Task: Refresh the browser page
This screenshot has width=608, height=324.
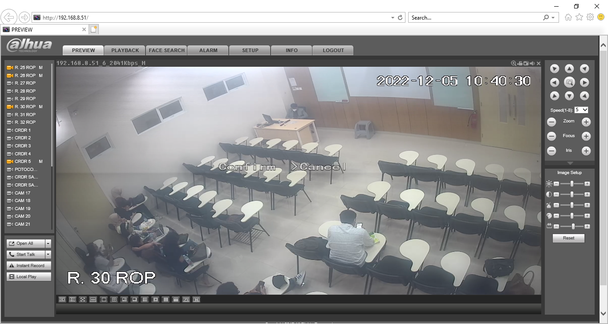Action: (x=400, y=18)
